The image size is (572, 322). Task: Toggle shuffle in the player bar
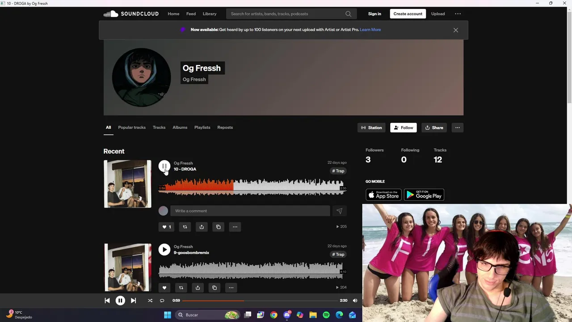coord(150,301)
